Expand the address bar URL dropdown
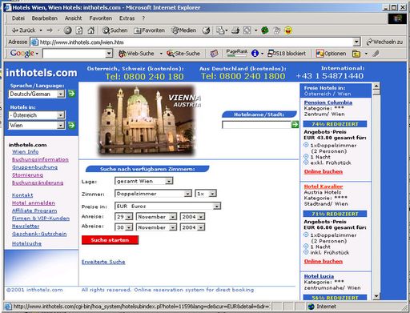The width and height of the screenshot is (410, 313). (356, 42)
